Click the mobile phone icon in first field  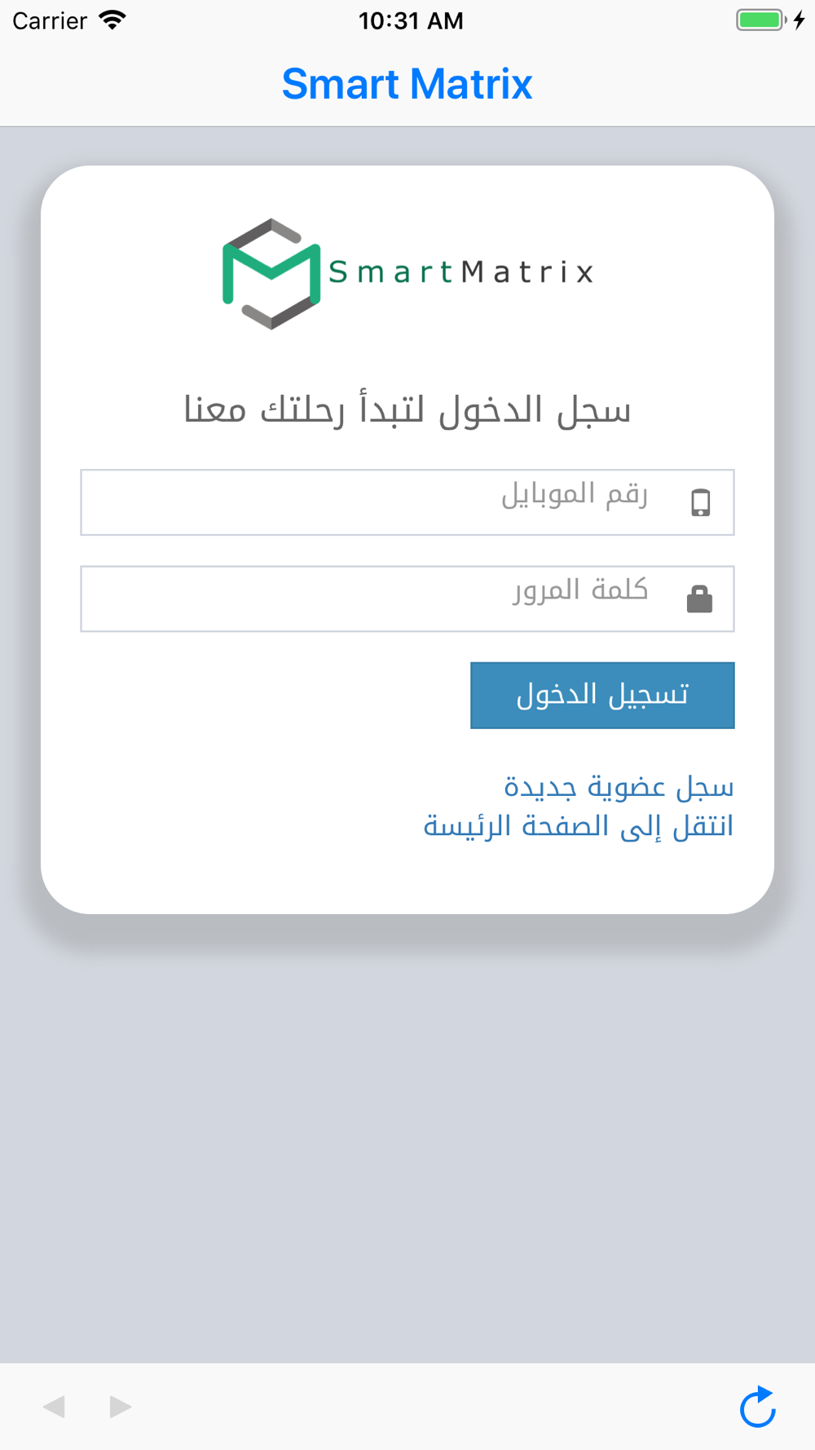click(x=700, y=502)
